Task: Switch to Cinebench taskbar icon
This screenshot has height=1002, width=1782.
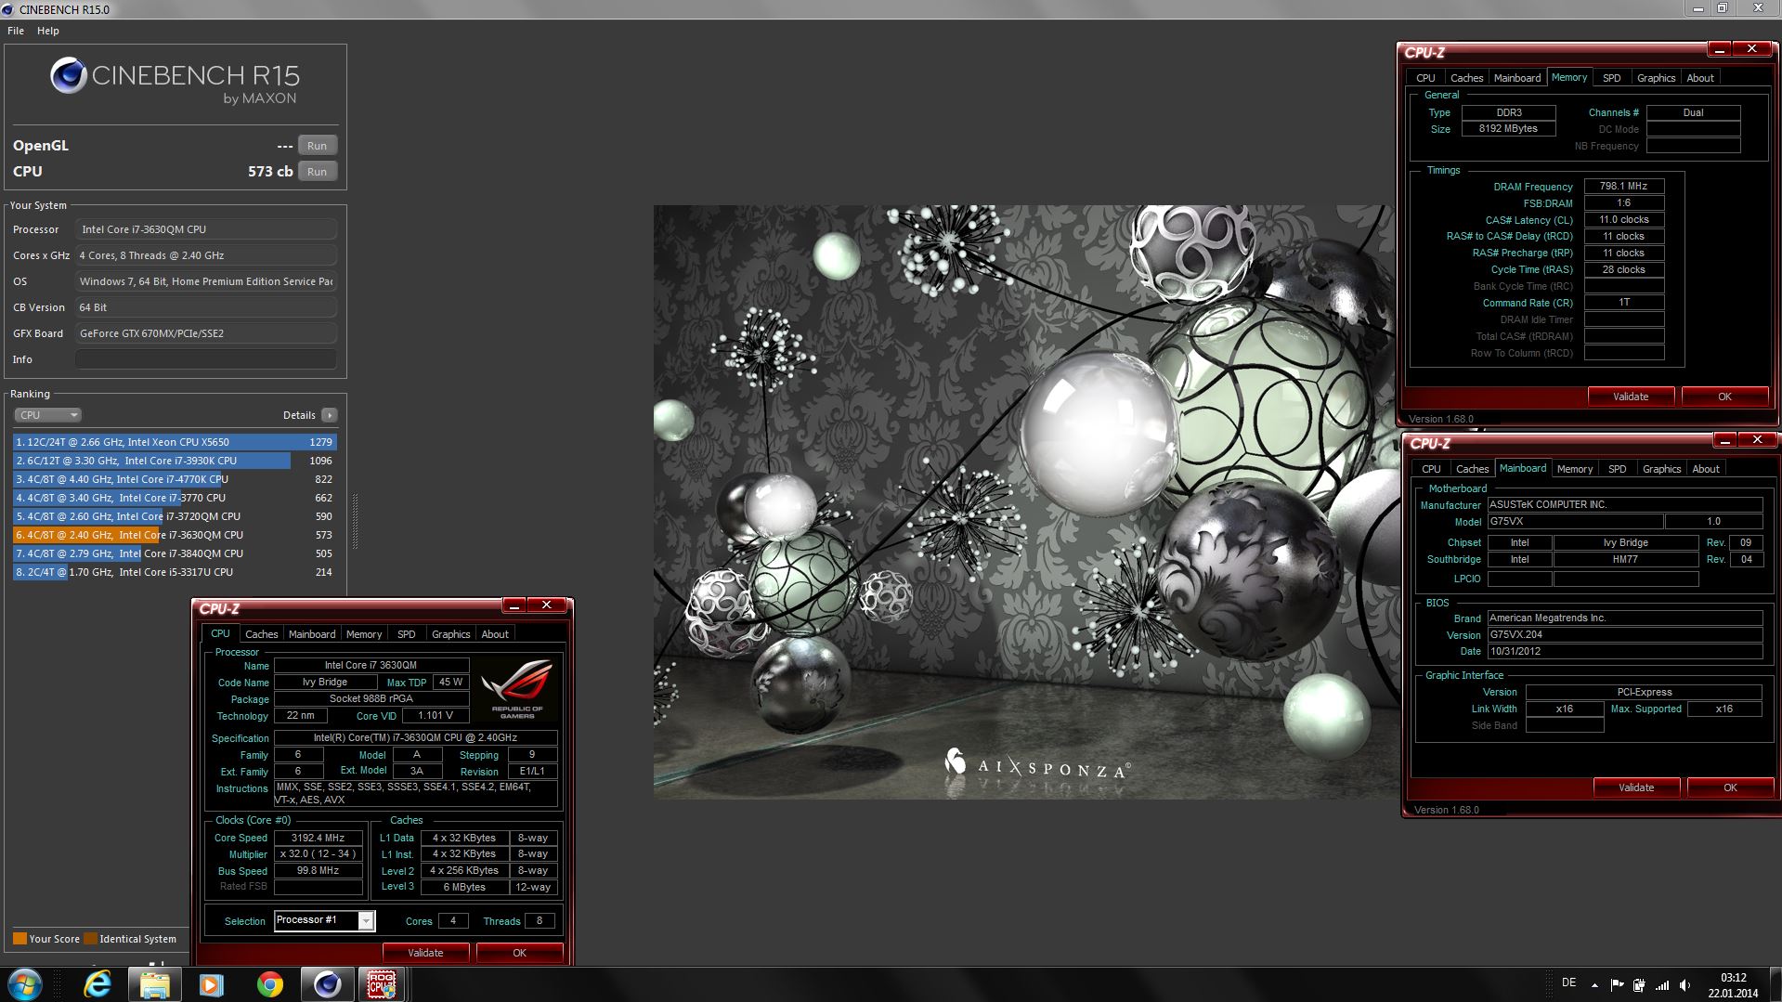Action: [327, 984]
